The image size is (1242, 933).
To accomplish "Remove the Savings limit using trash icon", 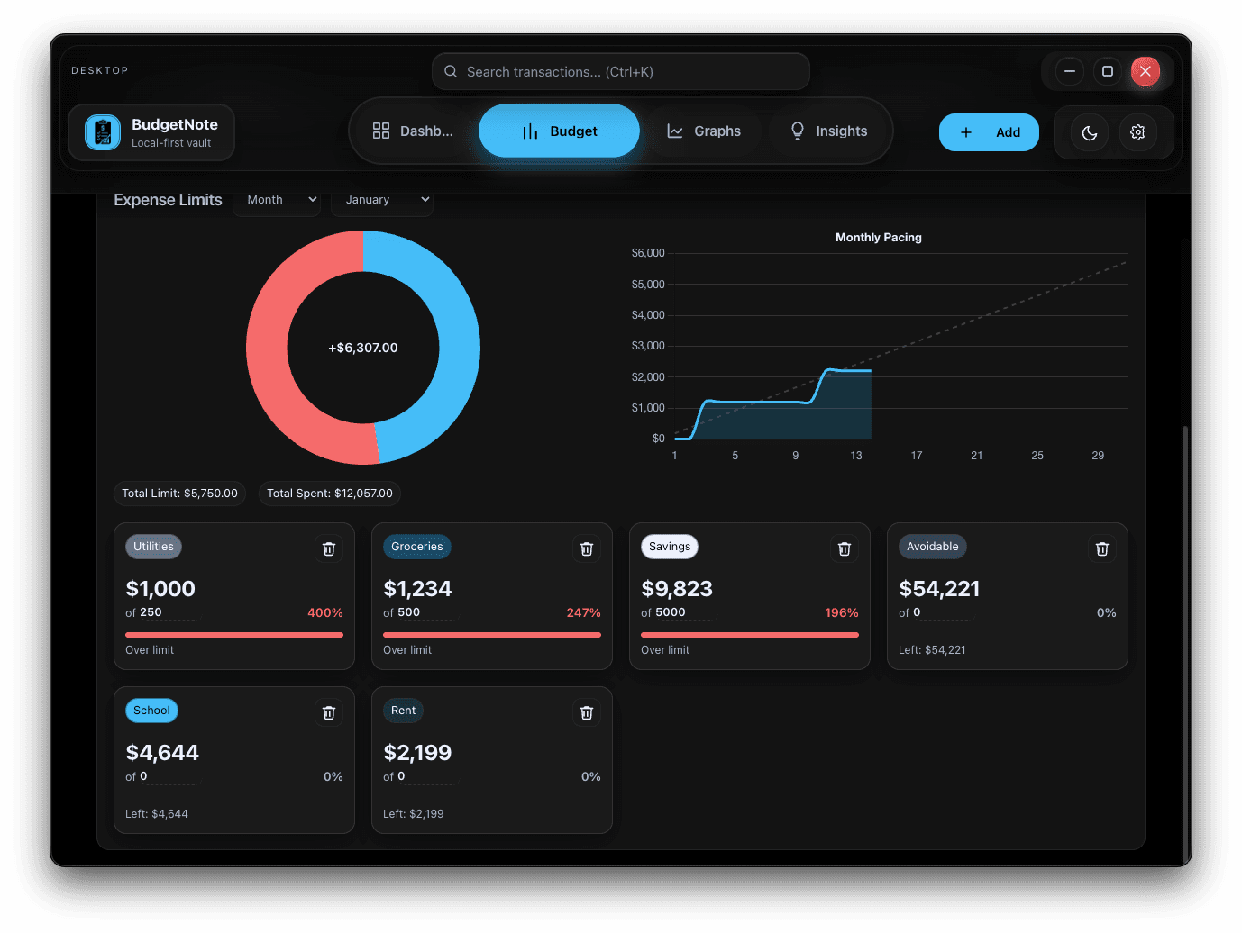I will (x=845, y=548).
